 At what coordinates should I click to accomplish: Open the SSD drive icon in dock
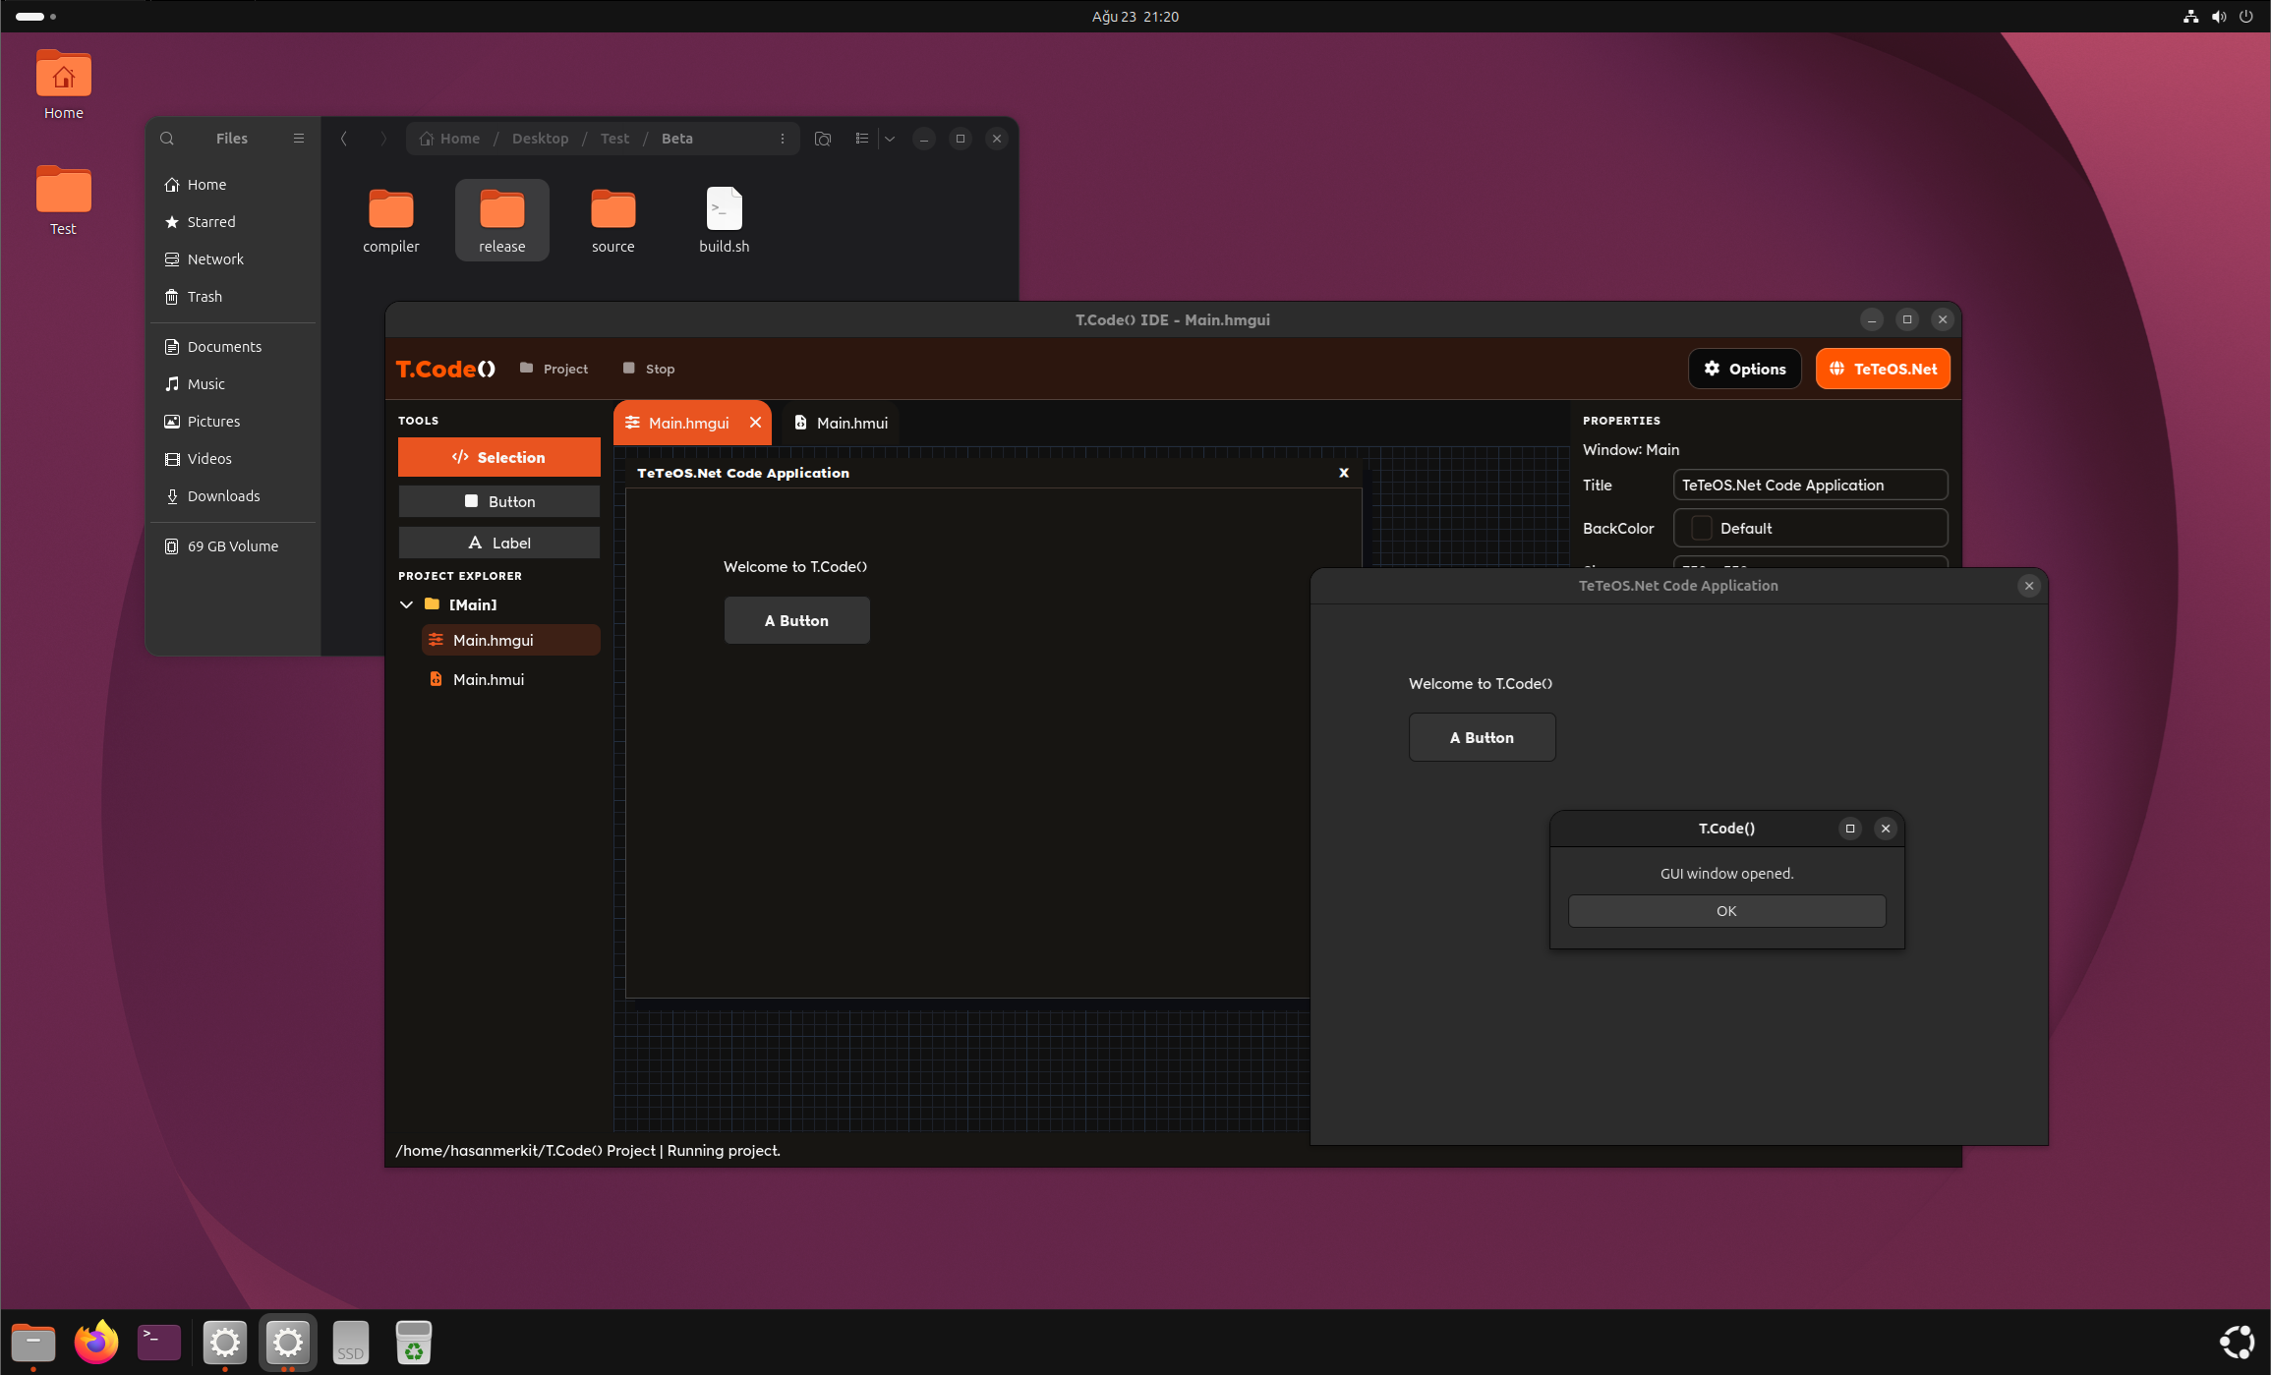click(351, 1343)
